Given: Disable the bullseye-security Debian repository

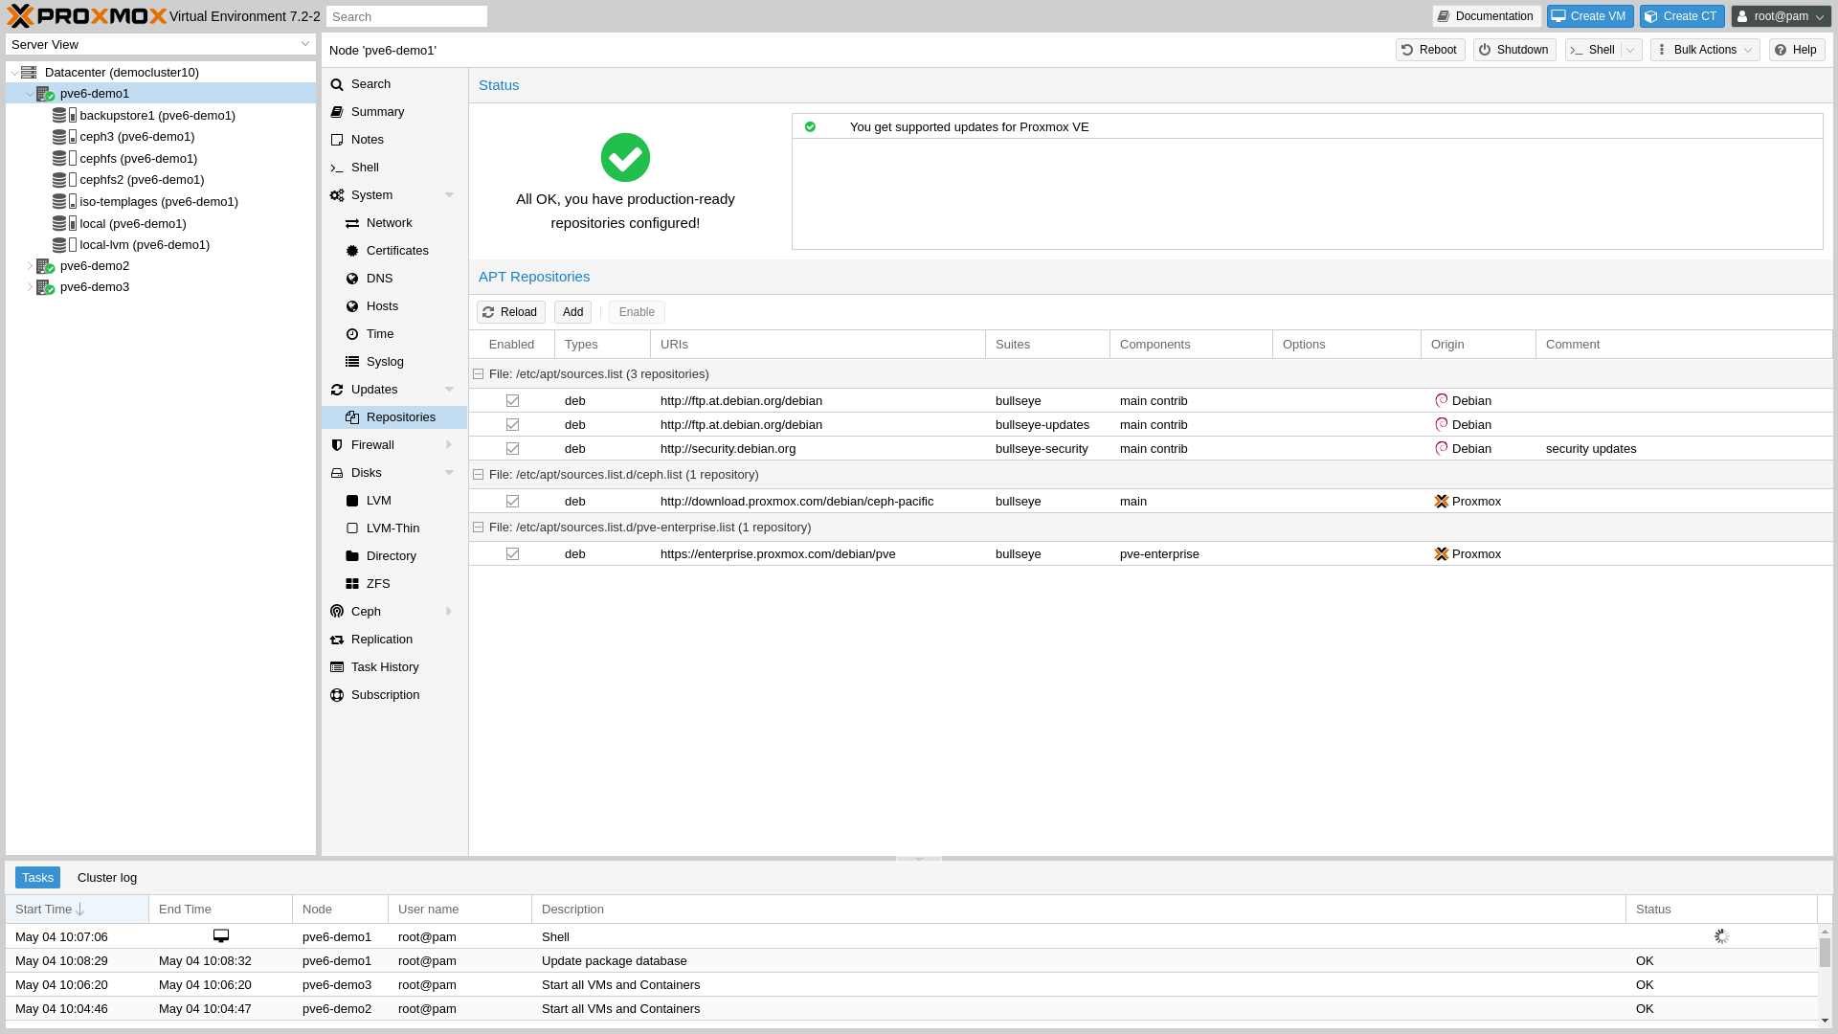Looking at the screenshot, I should point(512,448).
